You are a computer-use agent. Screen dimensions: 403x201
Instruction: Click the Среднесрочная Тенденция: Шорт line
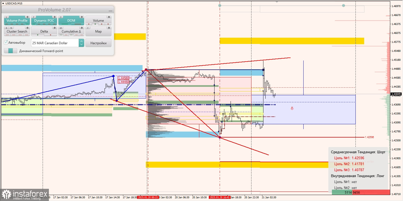tap(358, 152)
